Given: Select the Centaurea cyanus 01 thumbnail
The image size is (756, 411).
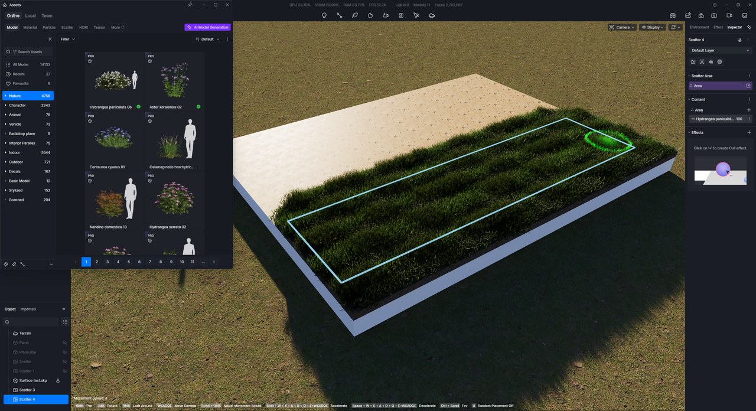Looking at the screenshot, I should (115, 137).
